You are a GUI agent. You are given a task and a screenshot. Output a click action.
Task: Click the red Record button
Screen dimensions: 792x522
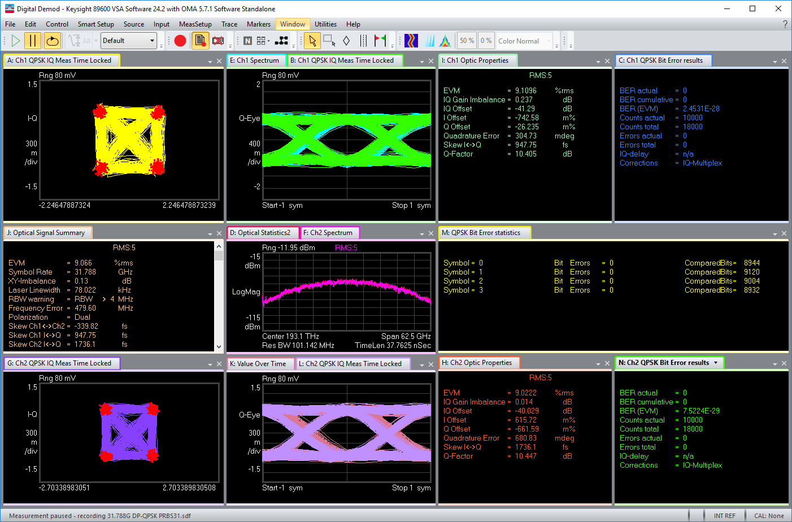[x=180, y=41]
